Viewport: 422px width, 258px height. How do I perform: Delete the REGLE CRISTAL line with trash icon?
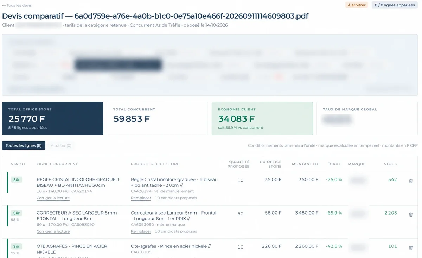click(410, 181)
